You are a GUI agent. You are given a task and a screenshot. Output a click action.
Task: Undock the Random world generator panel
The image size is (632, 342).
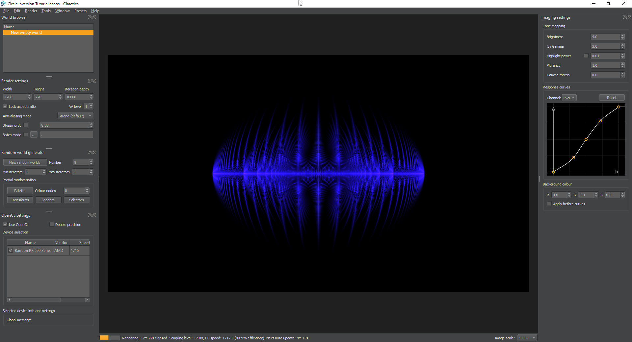(90, 153)
